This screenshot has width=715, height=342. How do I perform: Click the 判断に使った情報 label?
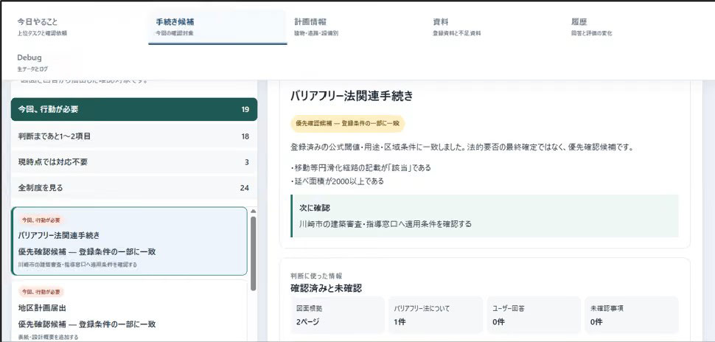(x=316, y=276)
